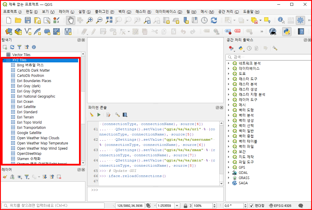Save the project with floppy icon

[x=28, y=20]
